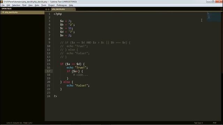Screen dimensions: 223x125
Task: Minimize the Sublime Text window
Action: click(208, 1)
